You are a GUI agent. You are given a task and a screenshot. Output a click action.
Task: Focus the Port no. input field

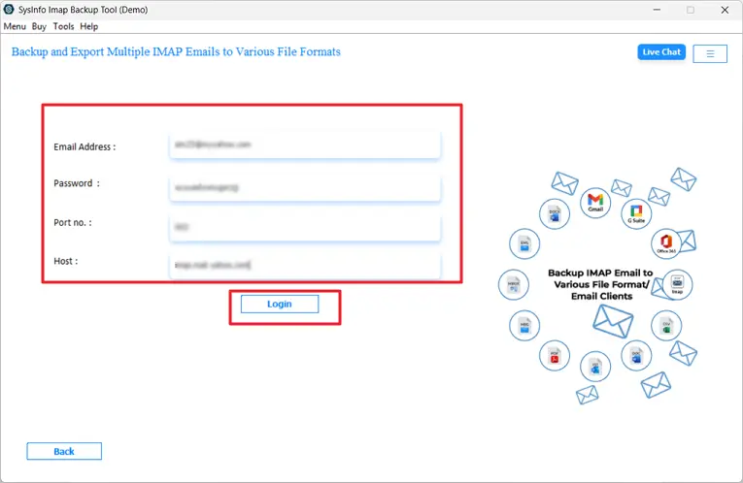305,228
